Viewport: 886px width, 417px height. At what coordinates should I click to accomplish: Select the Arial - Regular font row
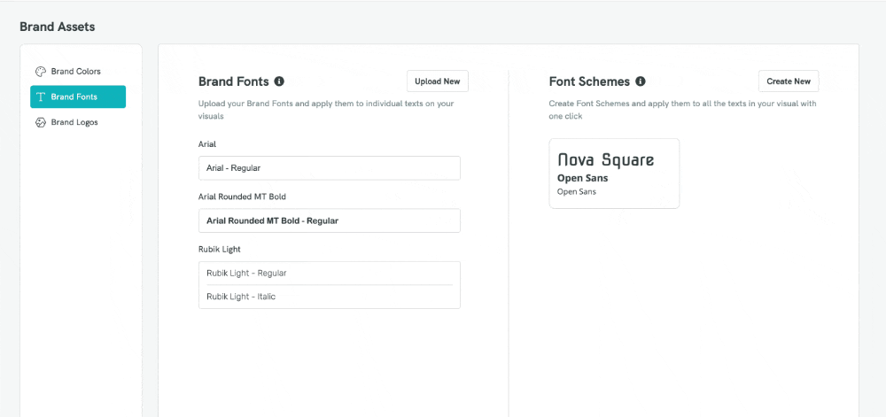click(330, 168)
